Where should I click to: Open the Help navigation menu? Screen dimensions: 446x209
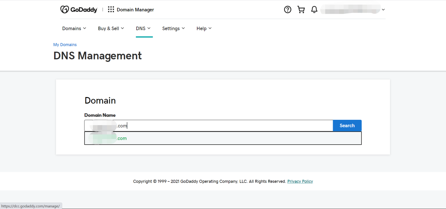click(204, 28)
